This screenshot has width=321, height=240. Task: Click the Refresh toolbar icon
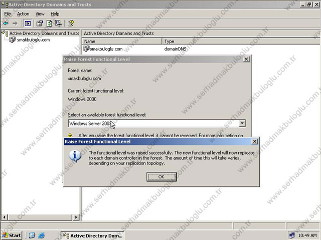49,23
